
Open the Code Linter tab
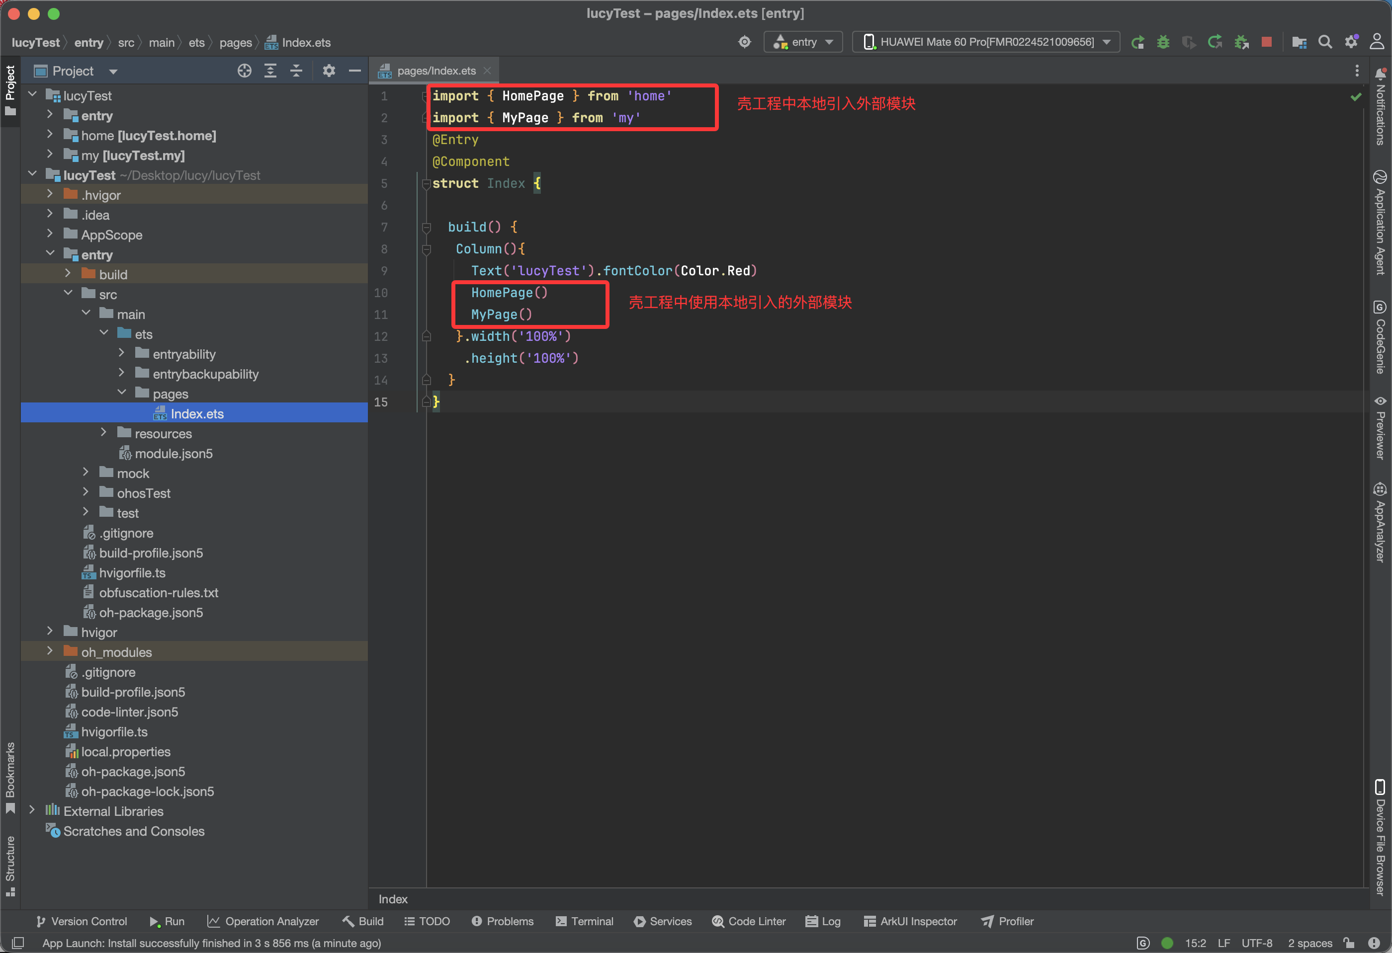749,921
